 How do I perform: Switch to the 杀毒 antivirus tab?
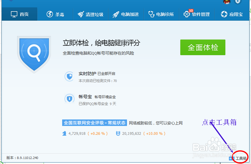coord(55,14)
